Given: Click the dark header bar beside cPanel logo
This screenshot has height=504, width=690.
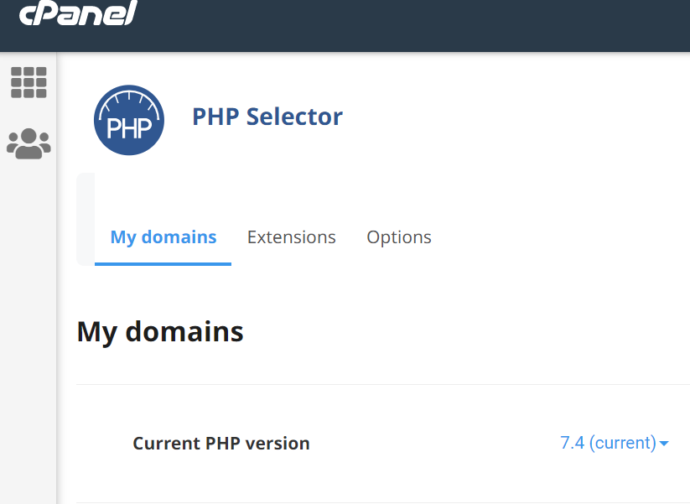Looking at the screenshot, I should pyautogui.click(x=419, y=25).
